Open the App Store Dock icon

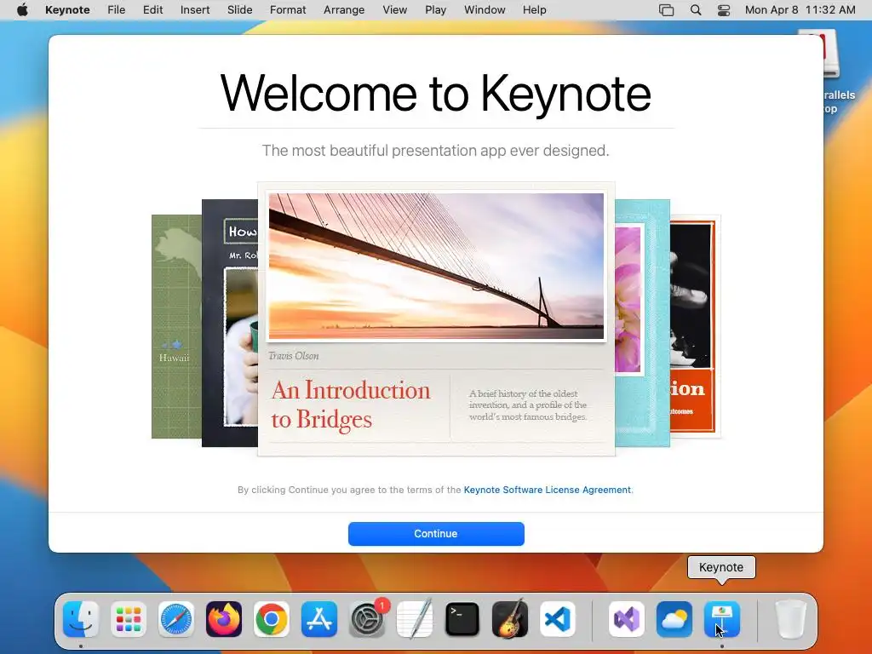click(319, 619)
